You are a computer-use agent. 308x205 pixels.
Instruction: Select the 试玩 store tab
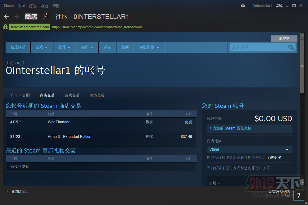[x=107, y=47]
